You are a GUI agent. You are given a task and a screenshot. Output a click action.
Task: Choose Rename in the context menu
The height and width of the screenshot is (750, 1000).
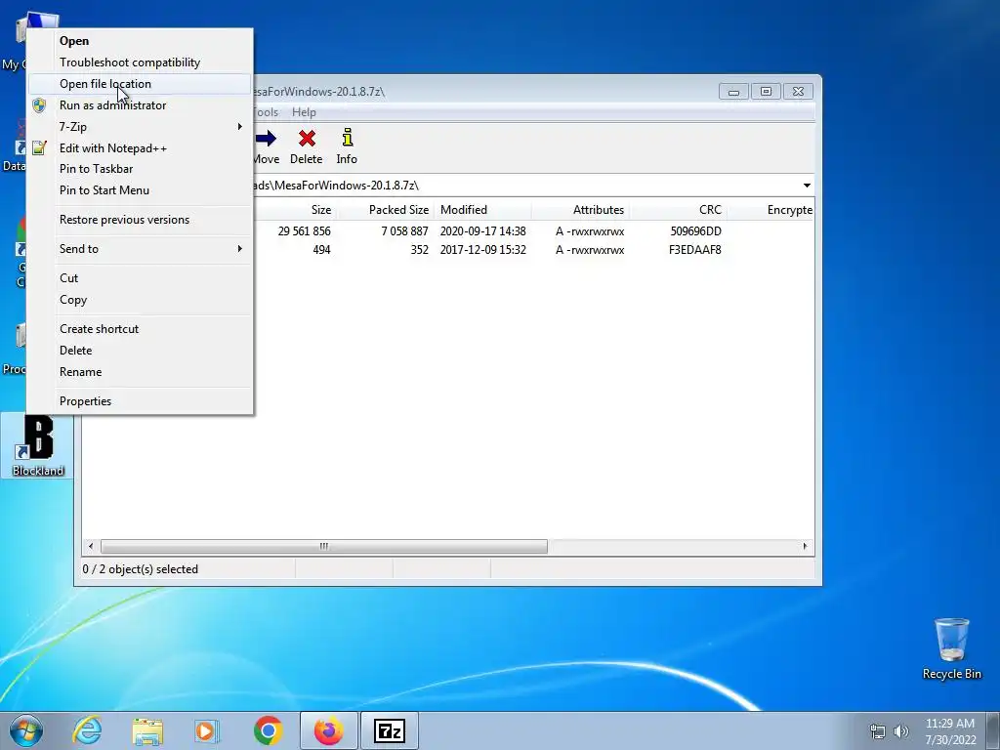pos(80,372)
